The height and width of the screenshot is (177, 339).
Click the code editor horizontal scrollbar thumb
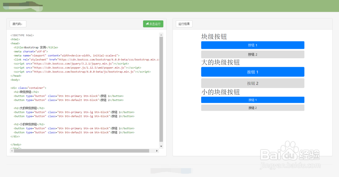81,151
